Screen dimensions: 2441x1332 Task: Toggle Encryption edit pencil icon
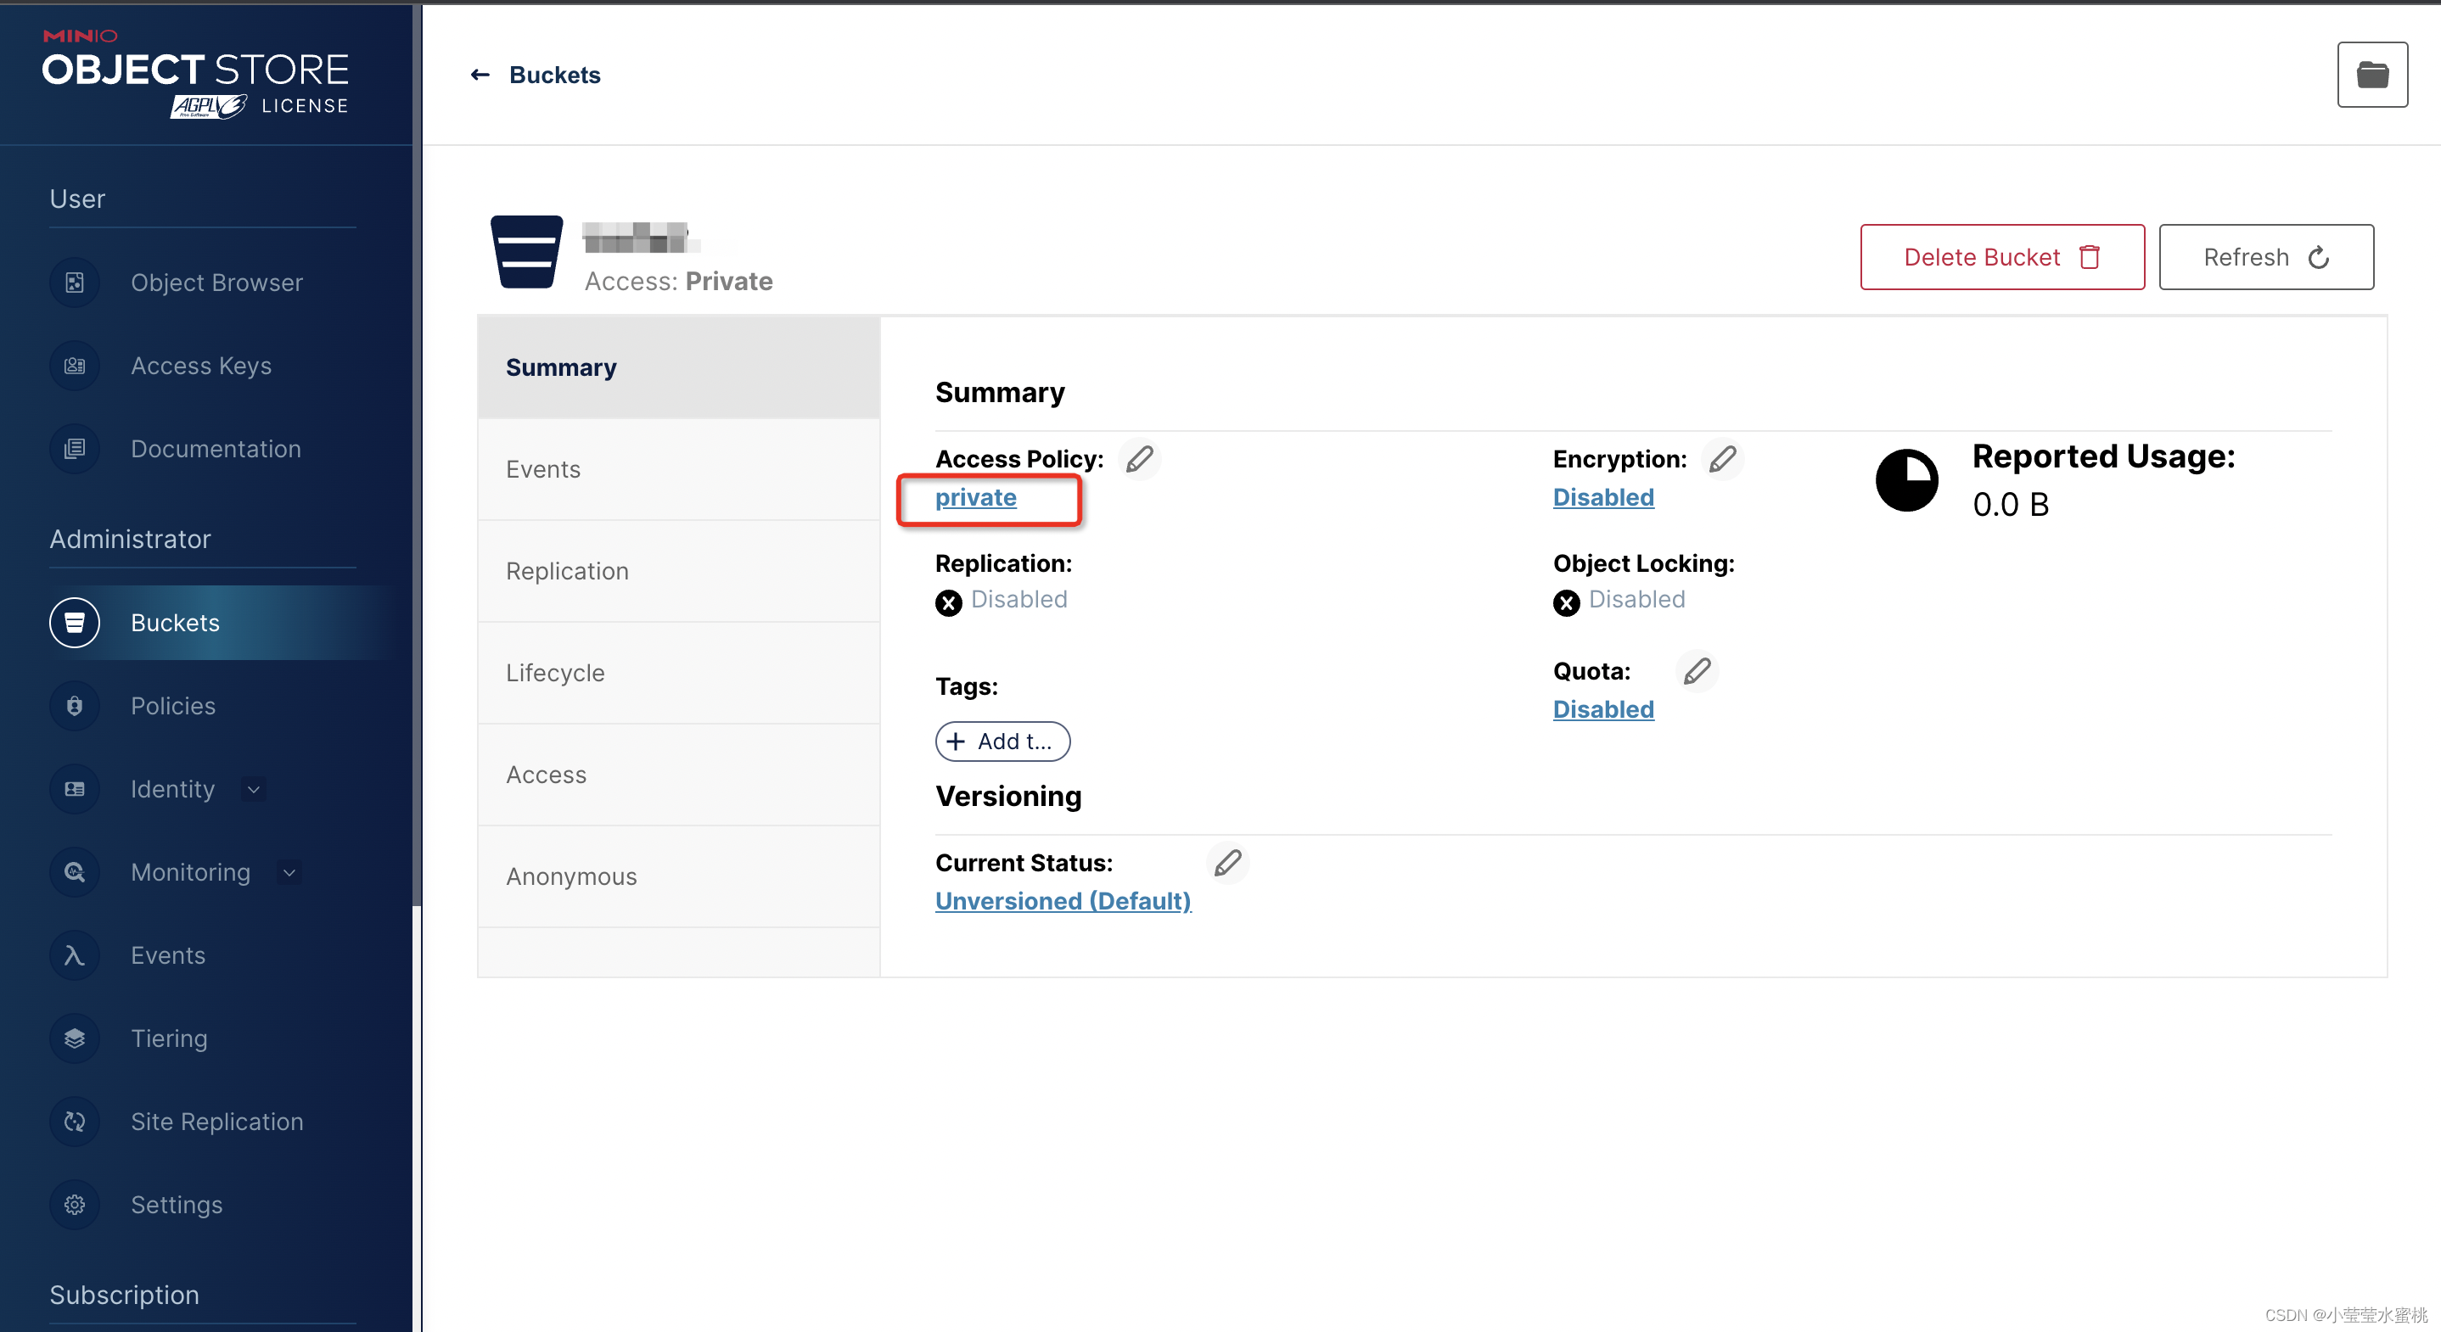tap(1722, 457)
